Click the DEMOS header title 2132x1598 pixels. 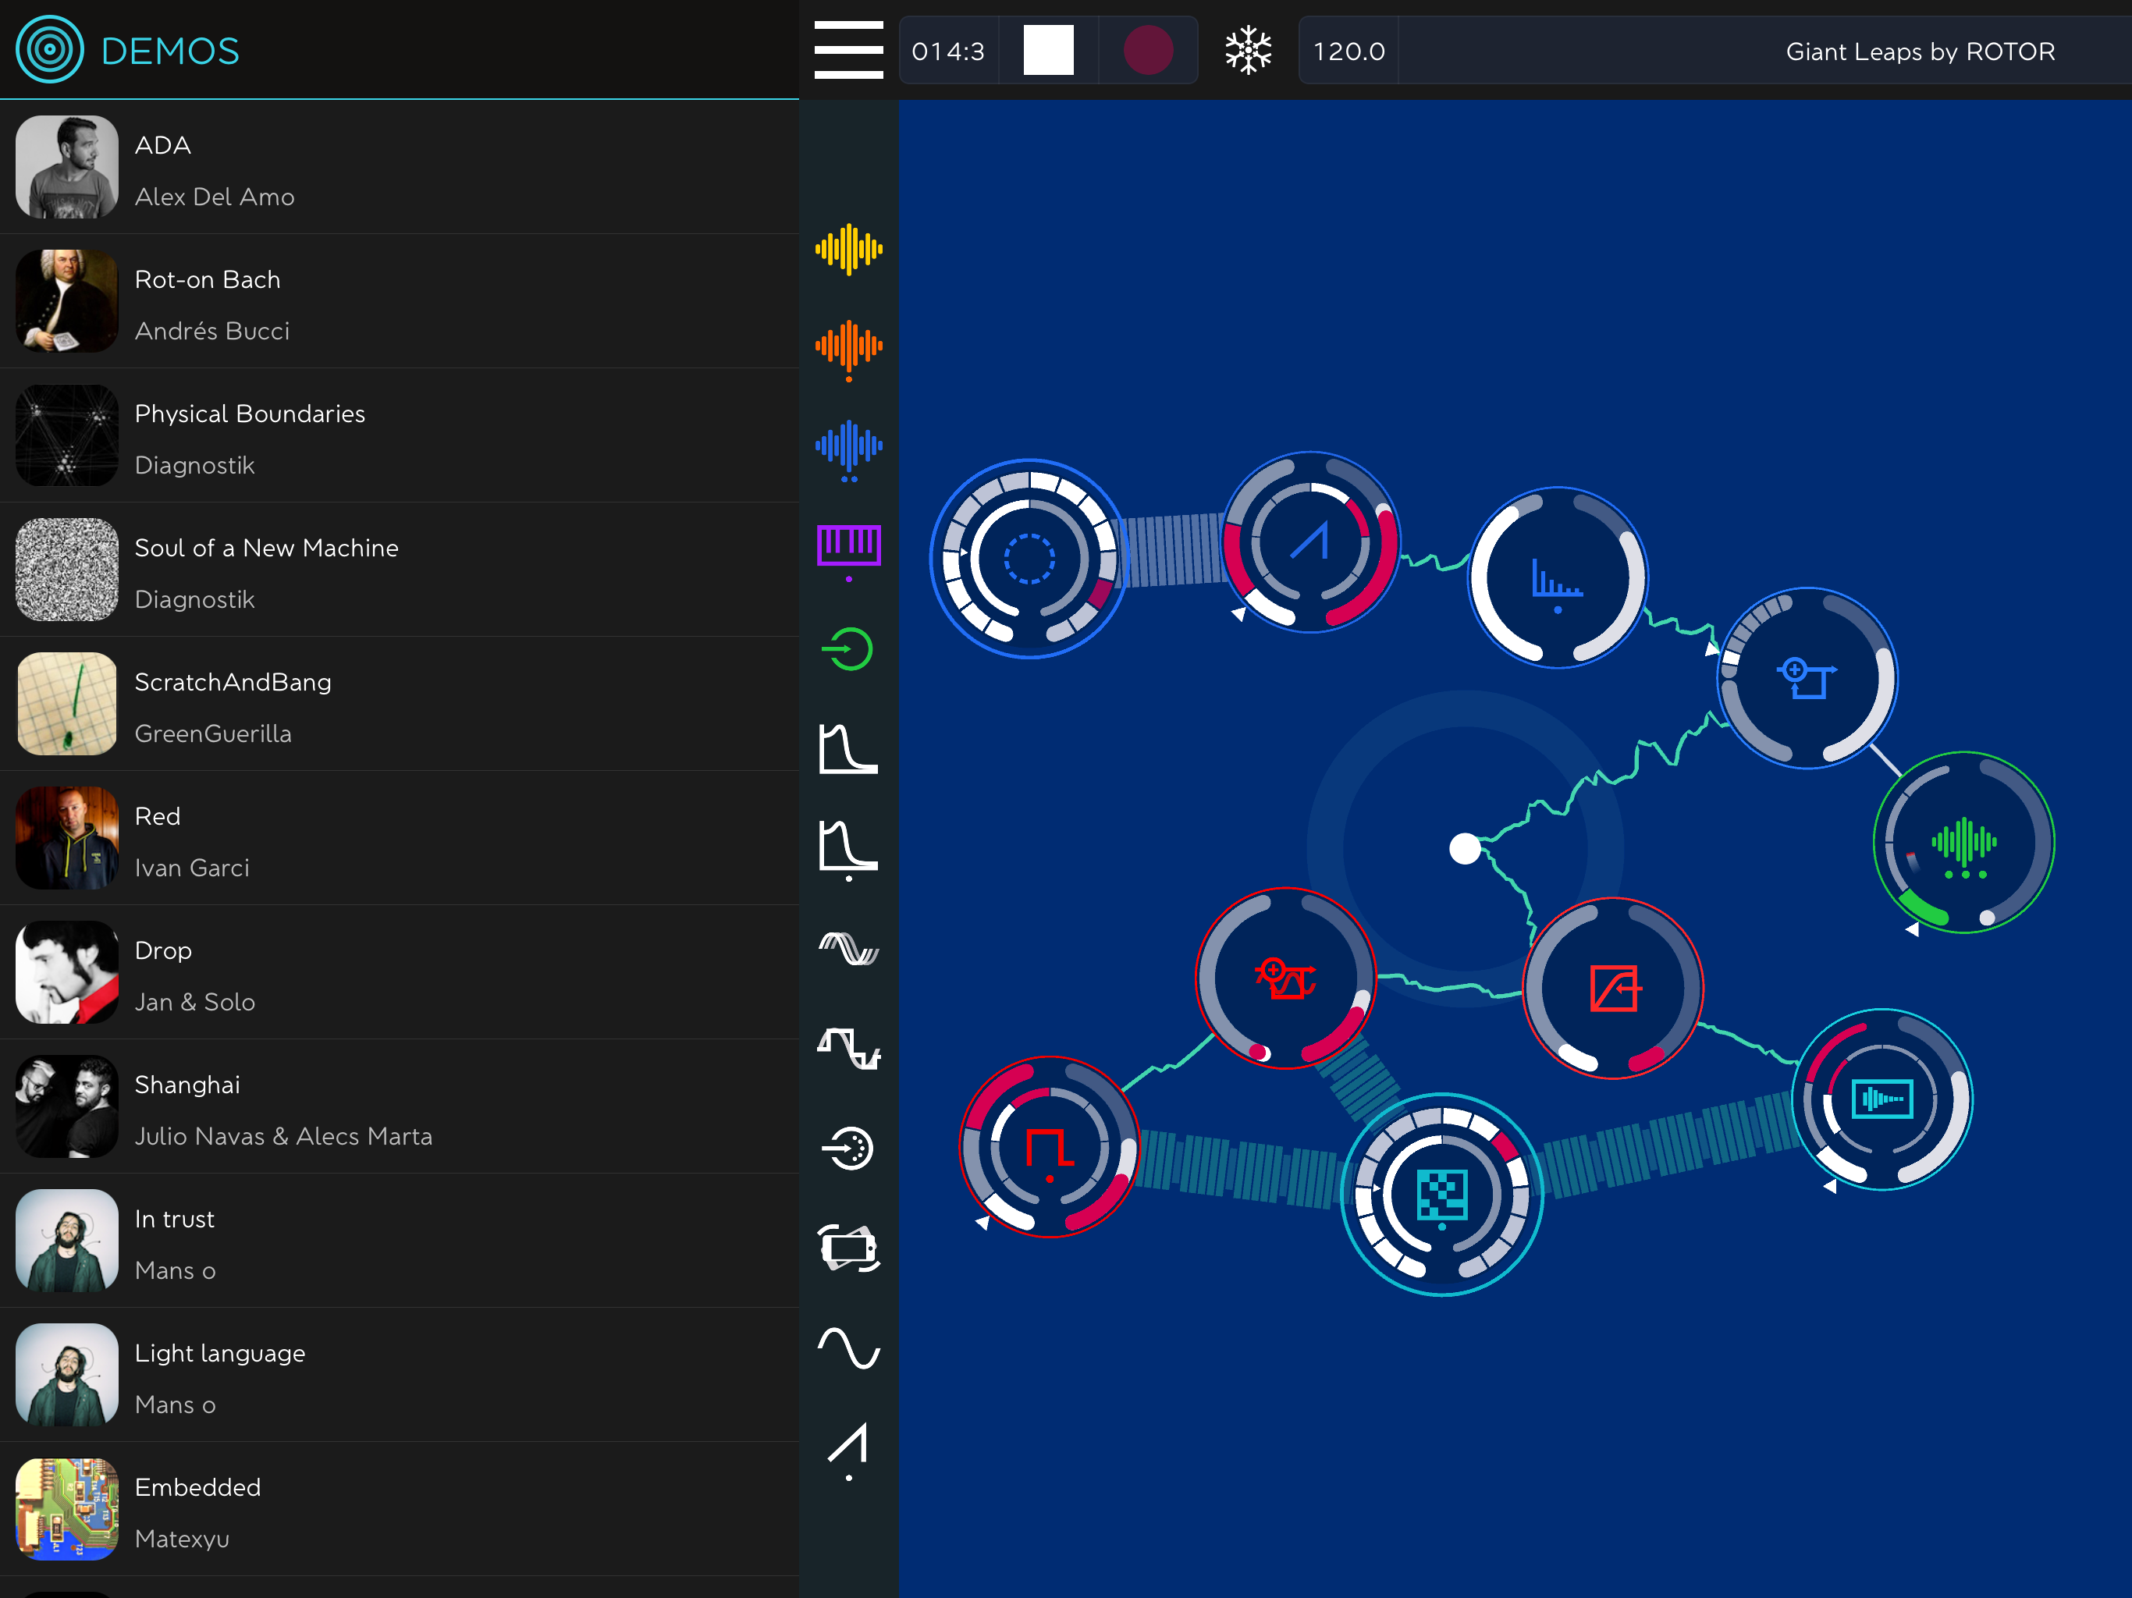[x=169, y=51]
